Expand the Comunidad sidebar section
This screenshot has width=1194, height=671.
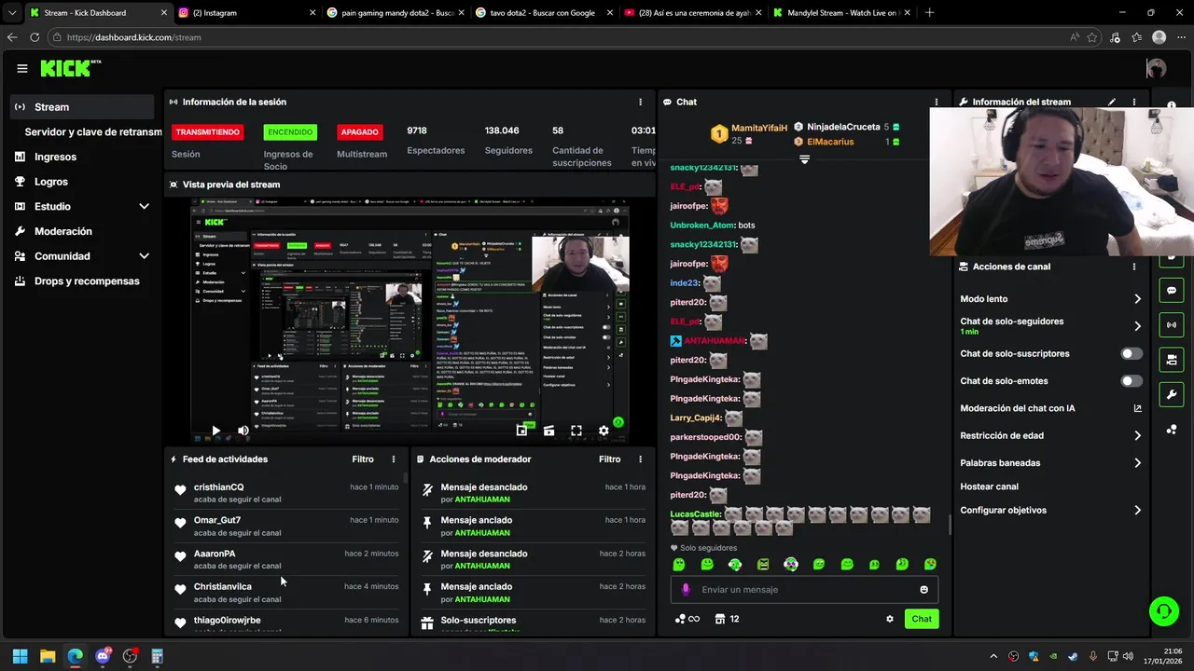click(x=144, y=255)
